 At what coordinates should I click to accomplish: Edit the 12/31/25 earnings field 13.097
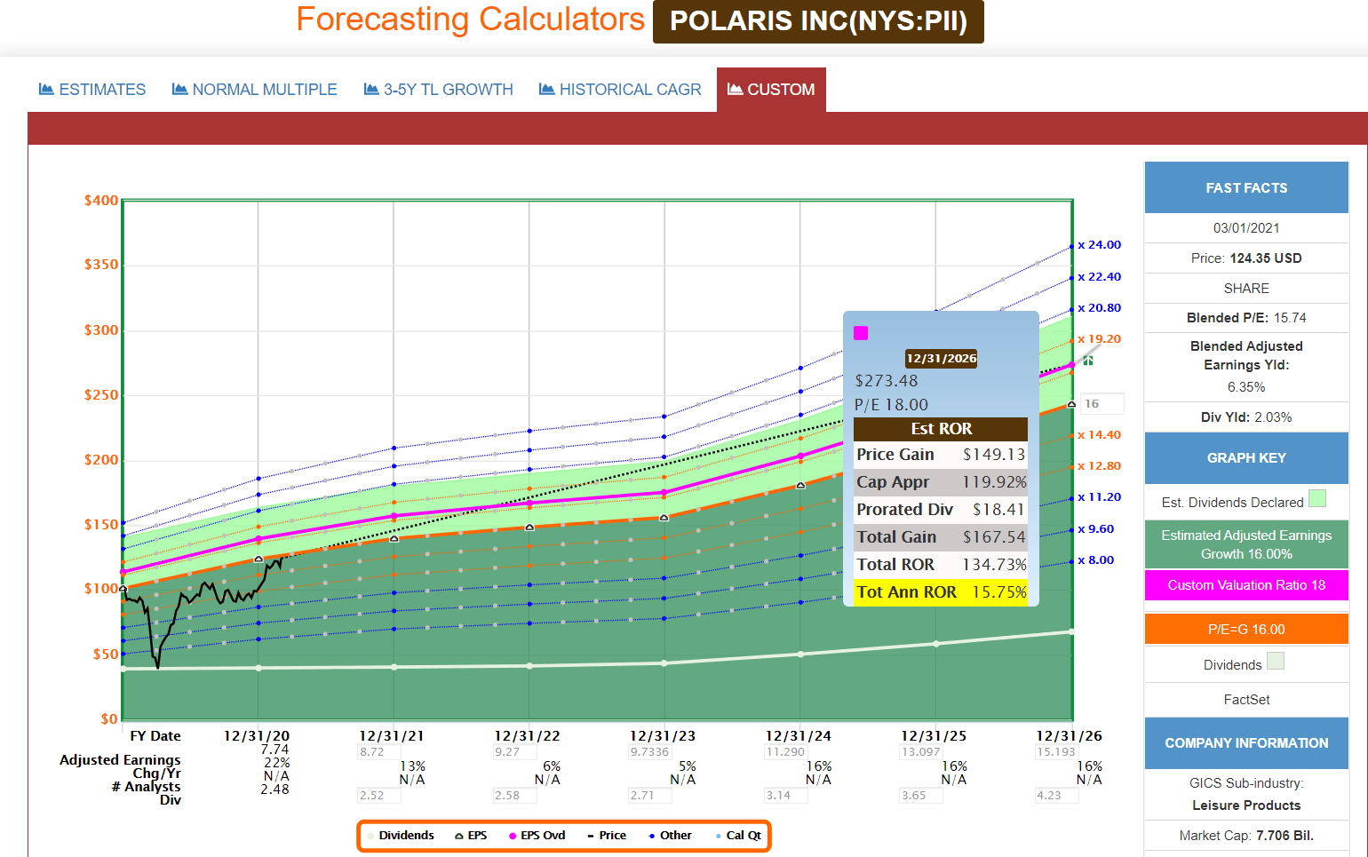pos(921,751)
